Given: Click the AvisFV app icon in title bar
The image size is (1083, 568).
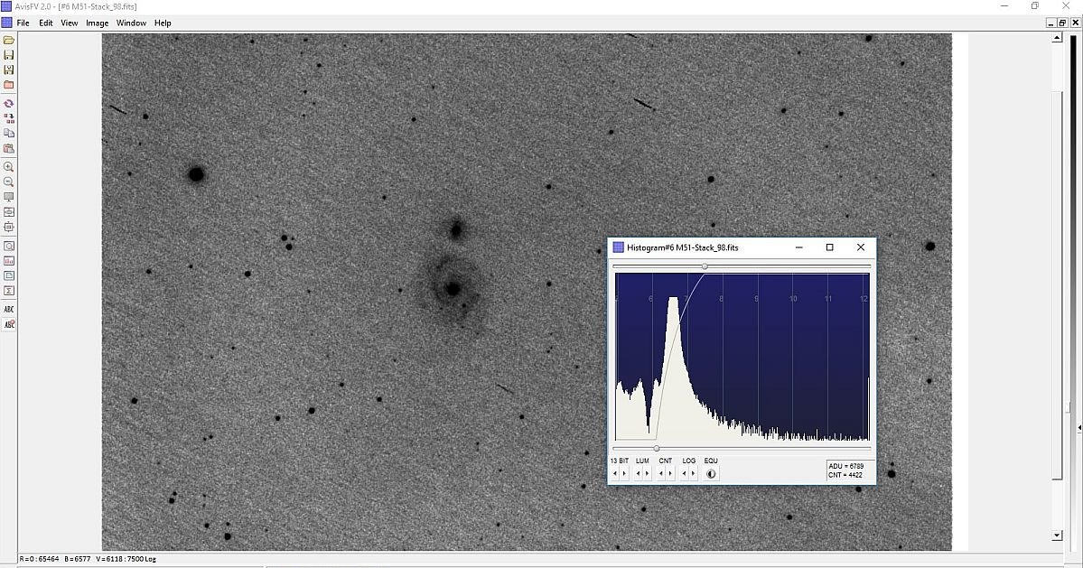Looking at the screenshot, I should pyautogui.click(x=7, y=6).
